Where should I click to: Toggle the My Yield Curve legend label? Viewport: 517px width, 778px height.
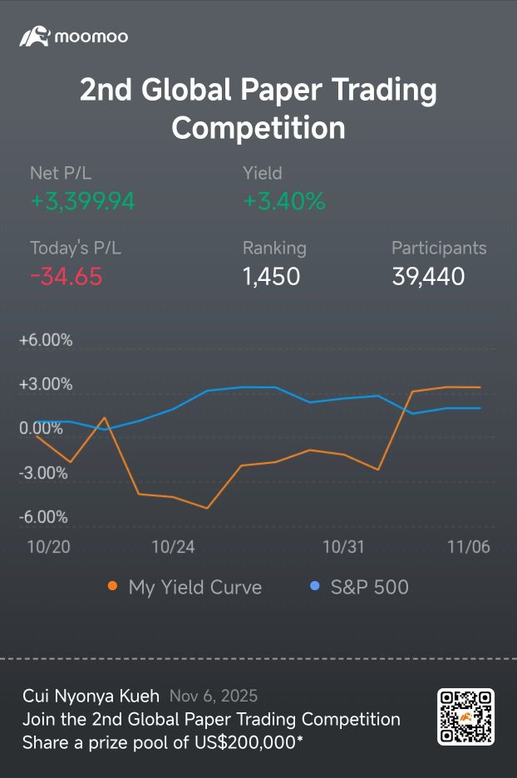click(194, 588)
